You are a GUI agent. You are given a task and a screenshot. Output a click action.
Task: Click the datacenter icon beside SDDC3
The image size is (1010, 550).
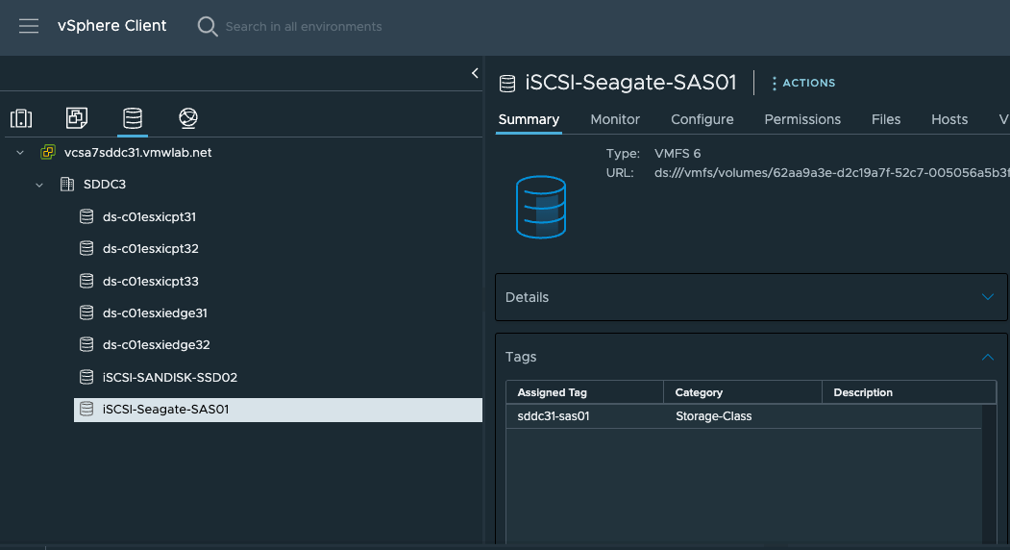click(67, 185)
